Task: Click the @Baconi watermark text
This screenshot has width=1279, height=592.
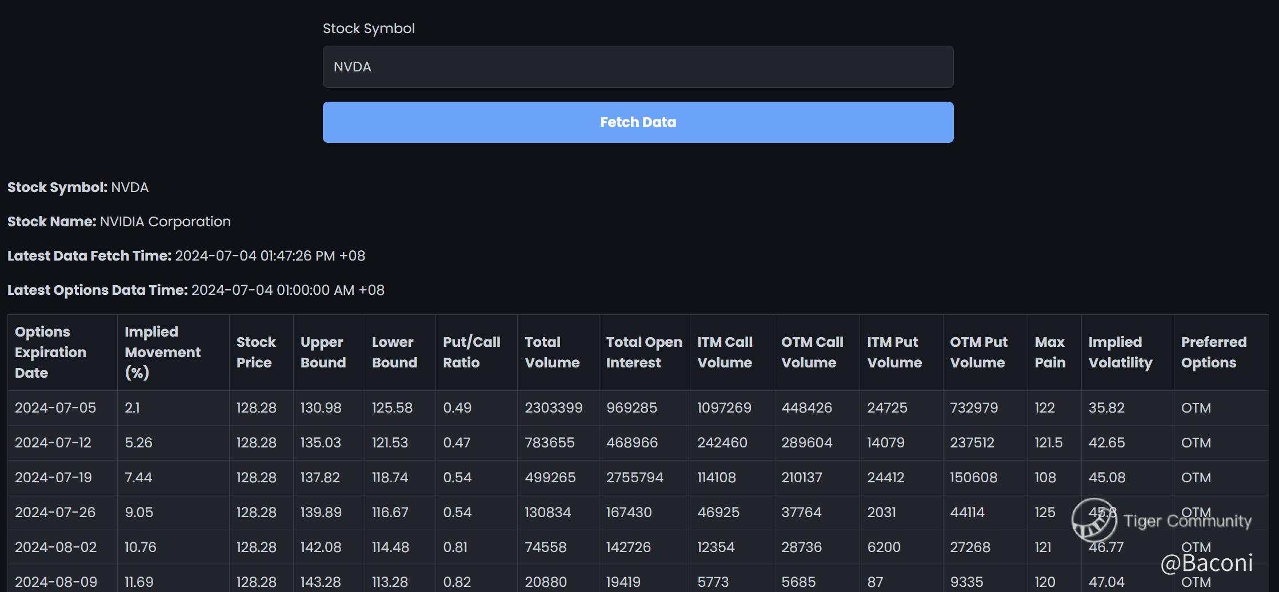Action: point(1206,563)
